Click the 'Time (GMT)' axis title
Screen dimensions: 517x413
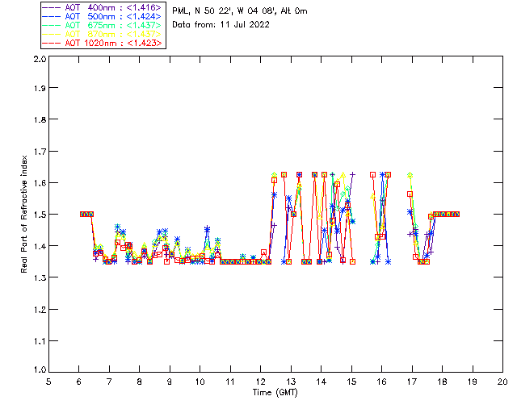(x=275, y=393)
